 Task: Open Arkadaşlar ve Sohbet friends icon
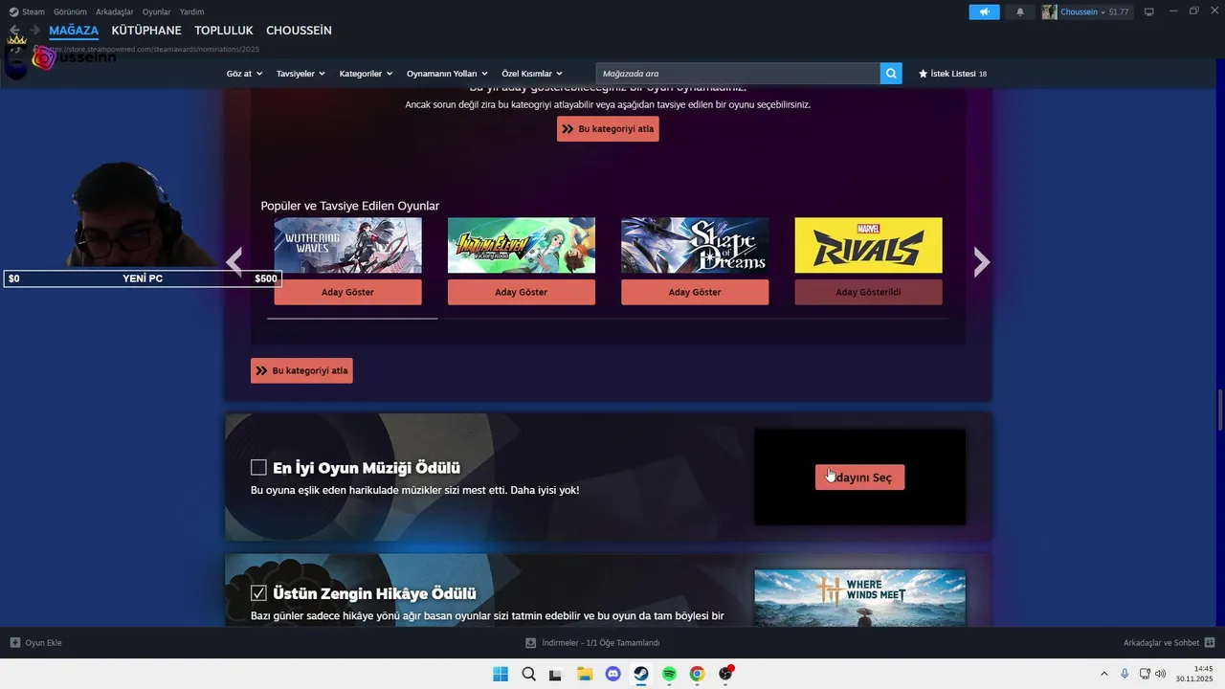1210,643
